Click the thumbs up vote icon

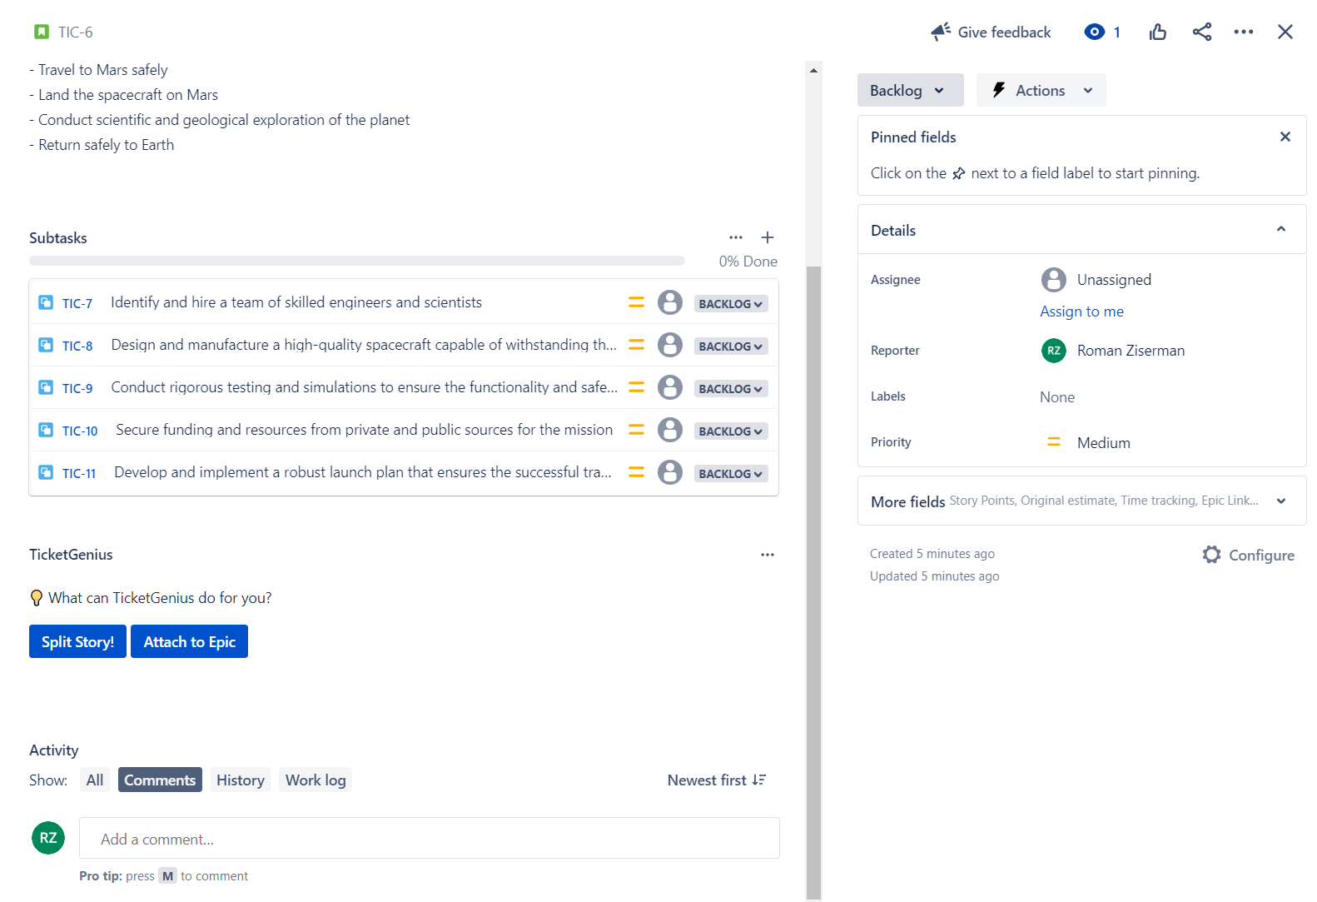point(1158,32)
